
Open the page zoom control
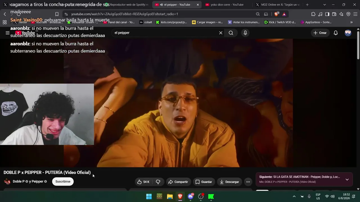pyautogui.click(x=258, y=14)
